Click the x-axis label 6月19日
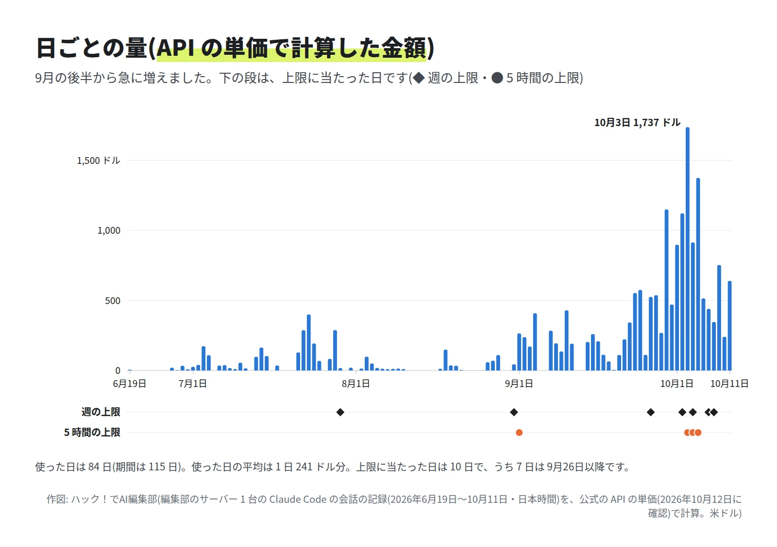Image resolution: width=777 pixels, height=547 pixels. 130,384
